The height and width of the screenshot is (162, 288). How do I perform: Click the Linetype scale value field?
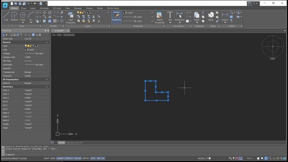point(37,57)
